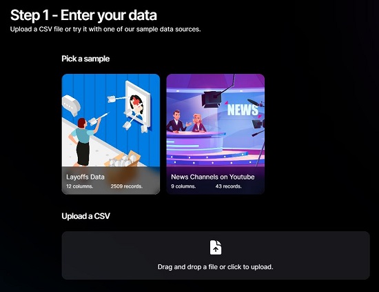
Task: Click the Layoffs Data title text
Action: tap(85, 177)
